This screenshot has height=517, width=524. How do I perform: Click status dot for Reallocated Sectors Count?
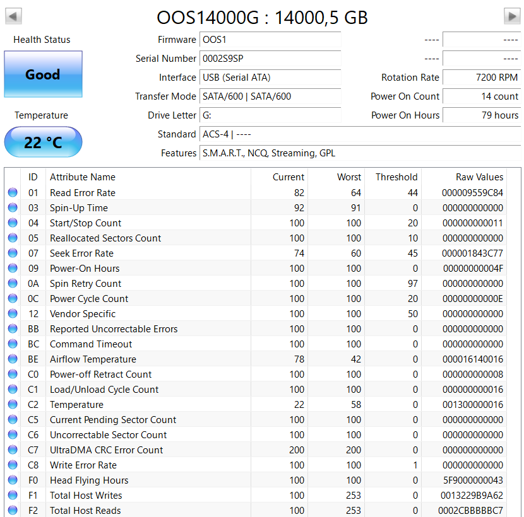13,238
